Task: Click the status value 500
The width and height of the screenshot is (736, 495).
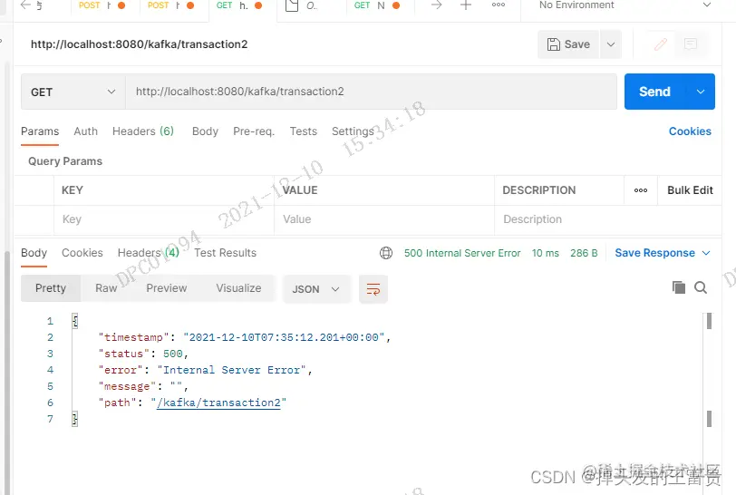Action: pyautogui.click(x=173, y=354)
